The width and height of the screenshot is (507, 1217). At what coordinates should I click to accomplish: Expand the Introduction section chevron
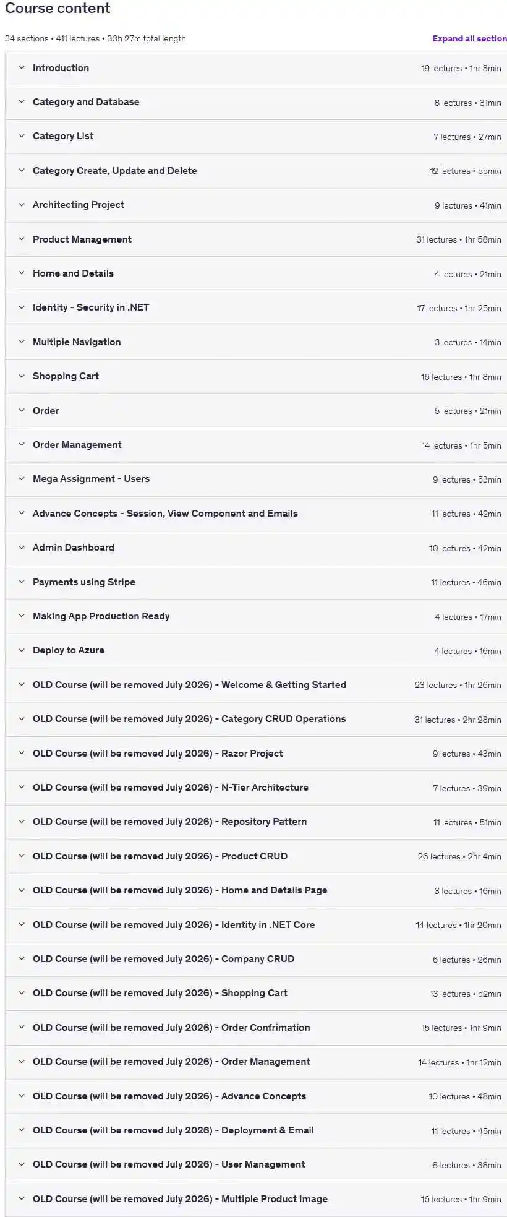[x=22, y=67]
